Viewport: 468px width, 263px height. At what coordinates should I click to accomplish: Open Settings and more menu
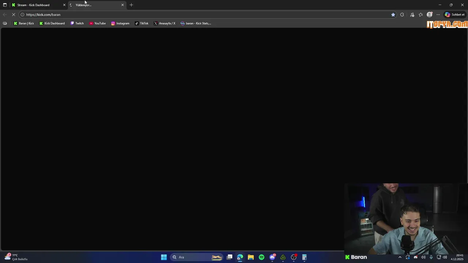pyautogui.click(x=438, y=15)
